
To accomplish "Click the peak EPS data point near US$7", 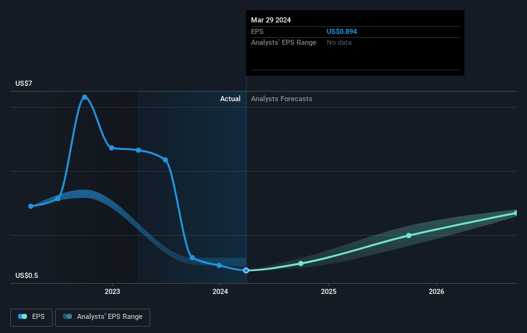I will 85,97.
